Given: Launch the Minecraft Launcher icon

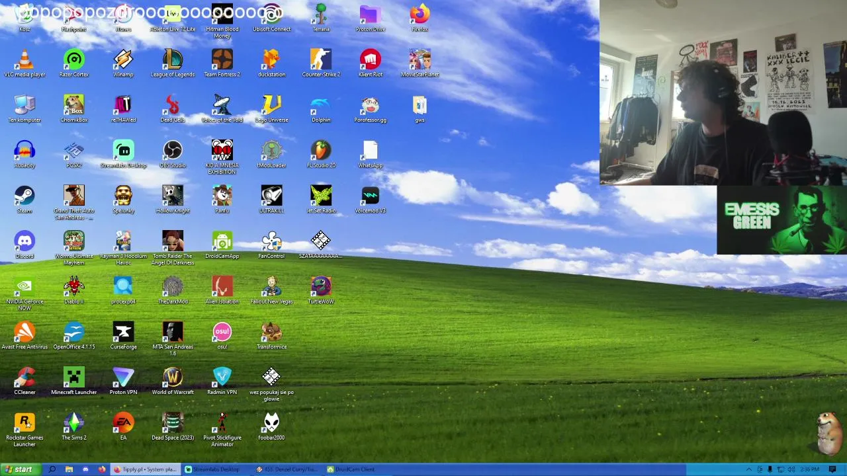Looking at the screenshot, I should [x=74, y=381].
